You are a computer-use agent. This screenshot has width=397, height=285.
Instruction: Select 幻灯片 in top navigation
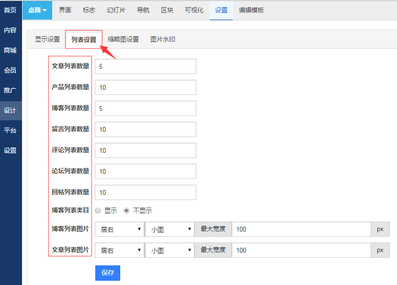coord(116,10)
